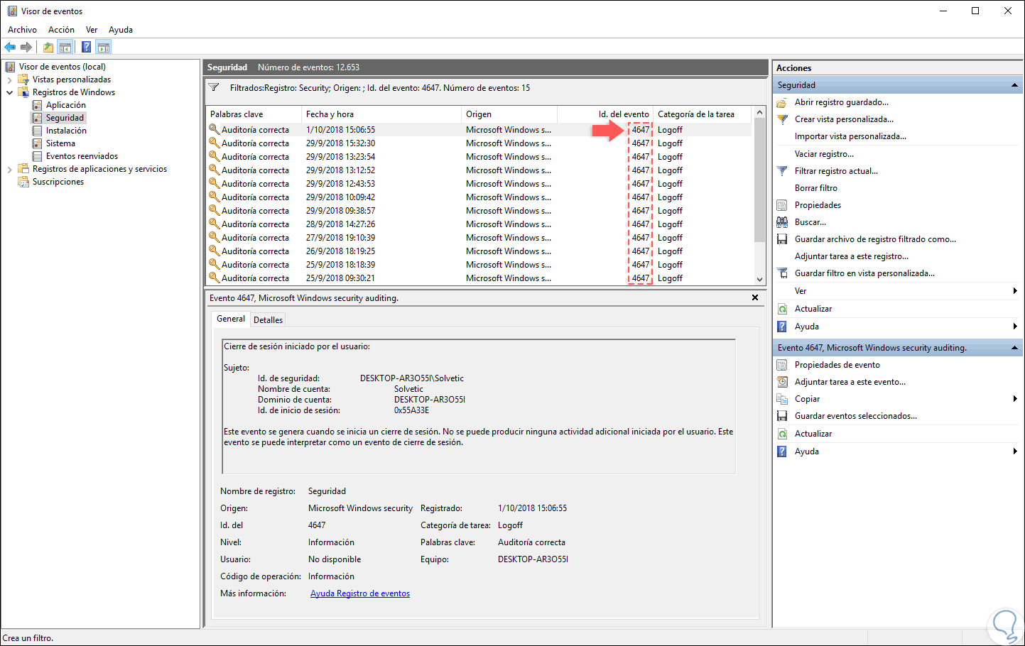Click the Back arrow toolbar icon
The height and width of the screenshot is (646, 1025).
click(x=10, y=48)
